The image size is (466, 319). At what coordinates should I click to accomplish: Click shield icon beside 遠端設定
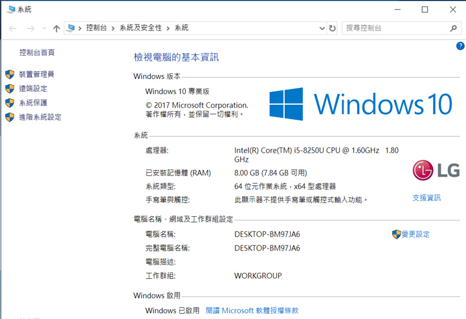pyautogui.click(x=10, y=89)
